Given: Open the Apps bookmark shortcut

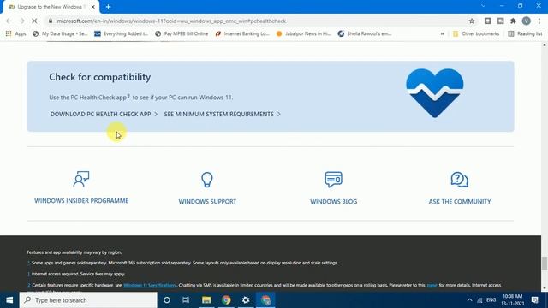Looking at the screenshot, I should (x=16, y=33).
